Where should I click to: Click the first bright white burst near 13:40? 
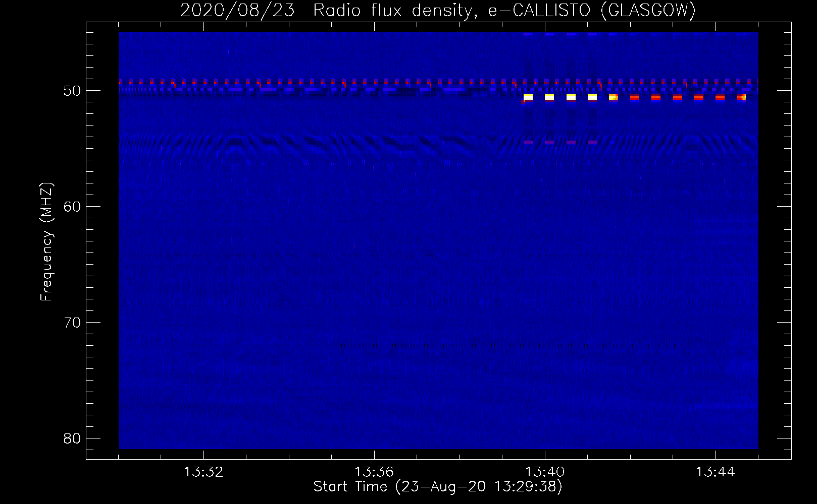point(528,97)
